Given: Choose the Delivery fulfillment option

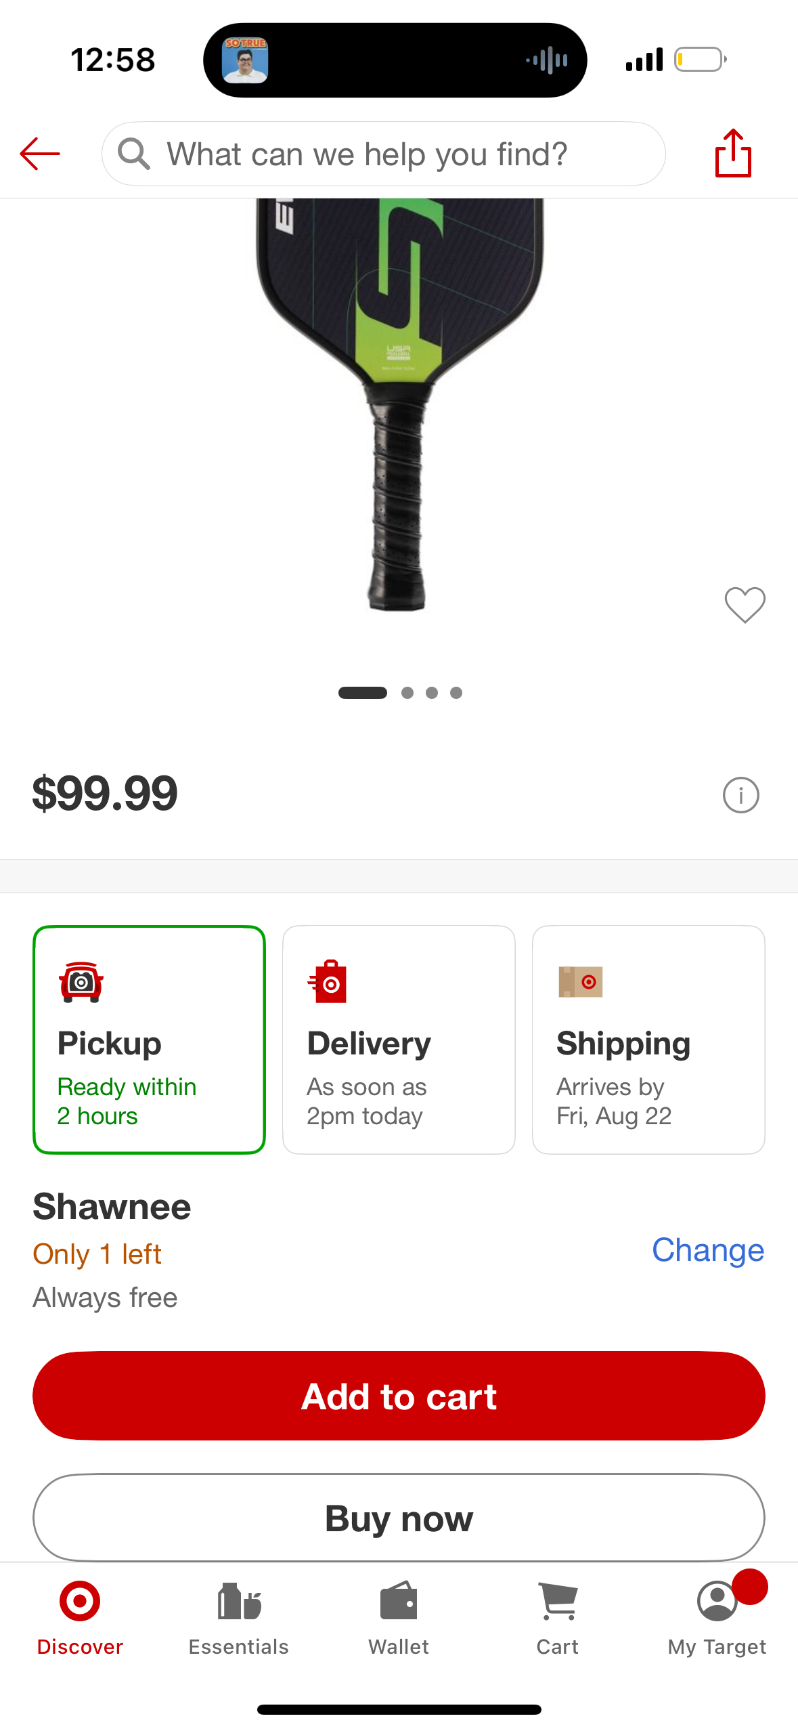Looking at the screenshot, I should point(399,1040).
